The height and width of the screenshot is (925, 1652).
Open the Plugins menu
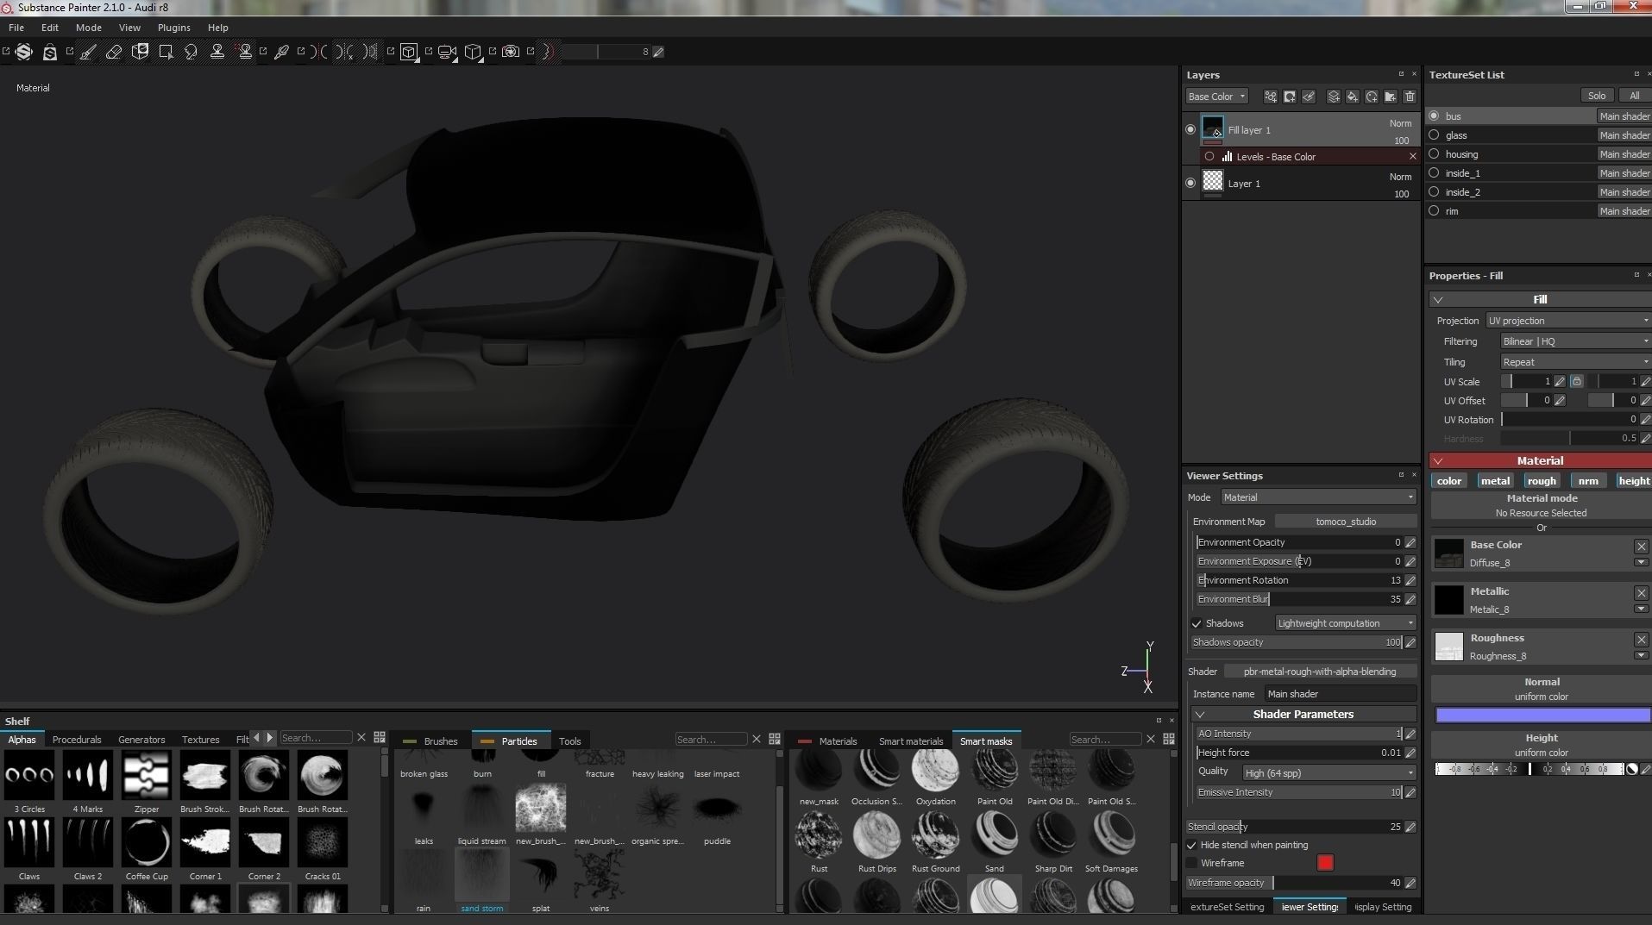[x=173, y=28]
